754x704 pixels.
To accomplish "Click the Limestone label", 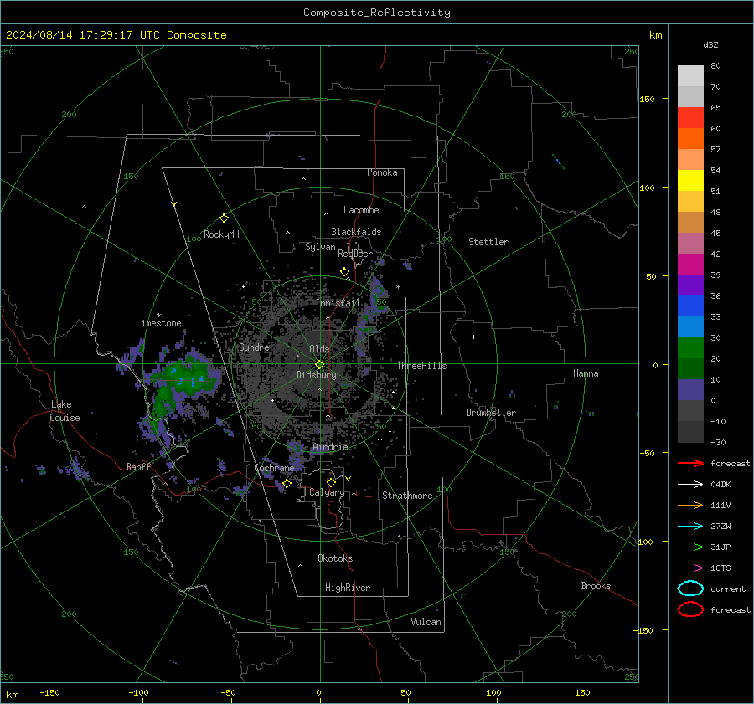I will 158,323.
